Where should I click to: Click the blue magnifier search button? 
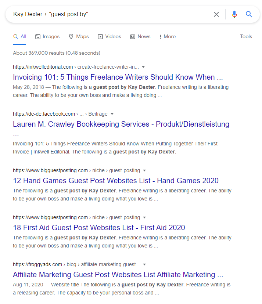click(249, 14)
